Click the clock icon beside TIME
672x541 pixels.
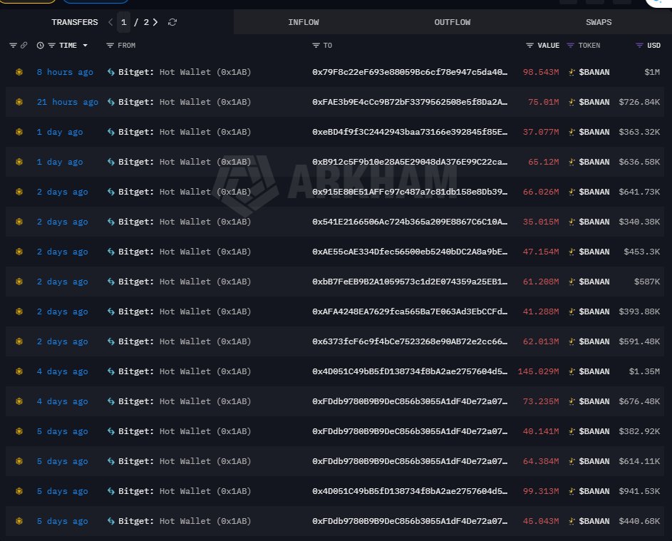41,46
